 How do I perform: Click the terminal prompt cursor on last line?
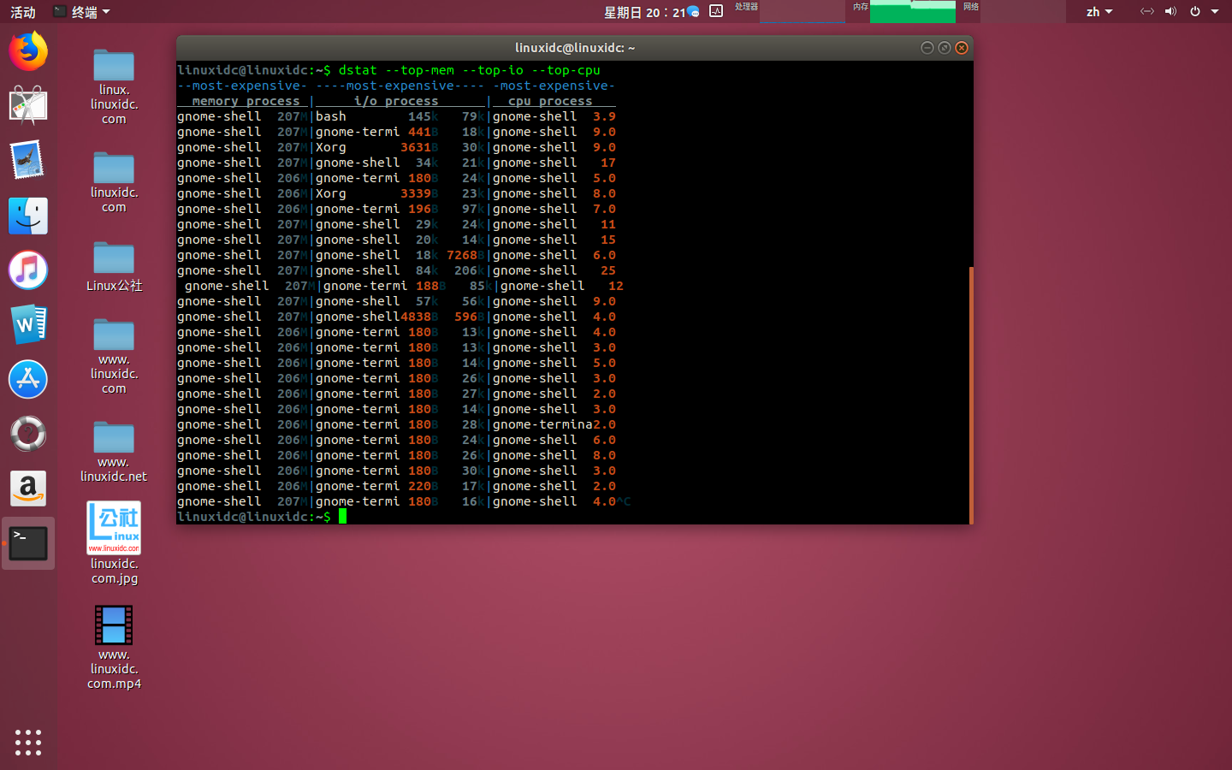[x=342, y=516]
